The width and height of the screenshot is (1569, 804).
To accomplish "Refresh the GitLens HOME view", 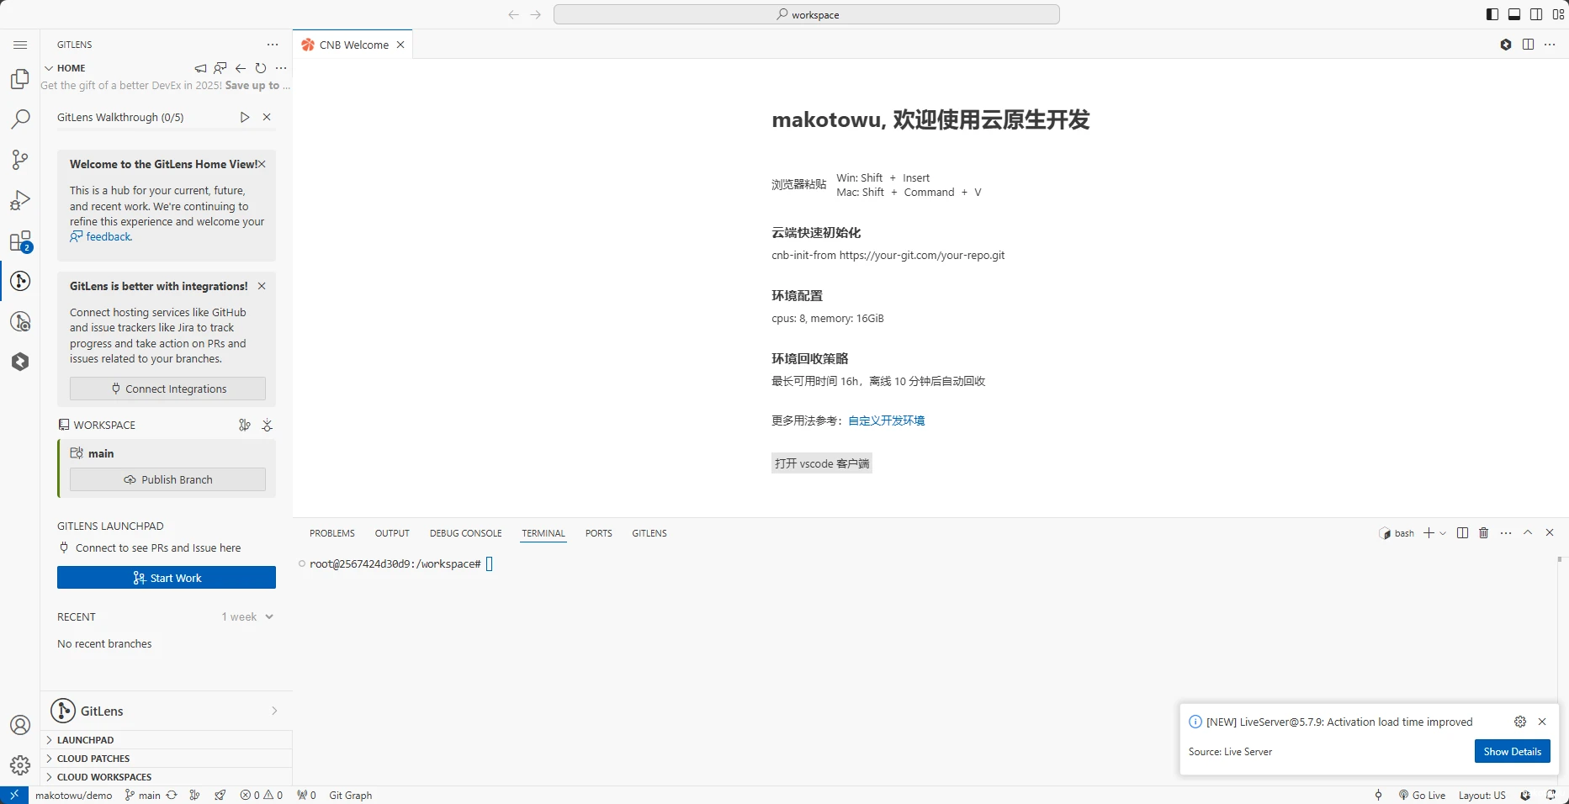I will (261, 68).
